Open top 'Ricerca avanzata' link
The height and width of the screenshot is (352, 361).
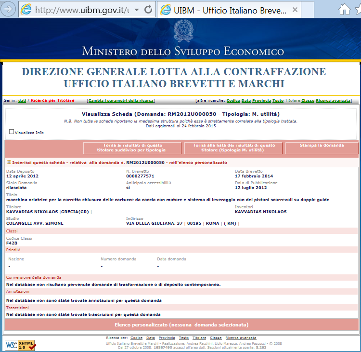[x=333, y=101]
